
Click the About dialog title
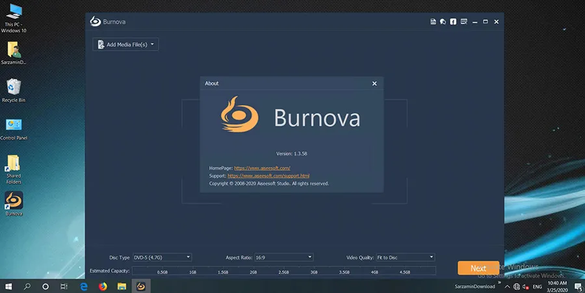pyautogui.click(x=211, y=84)
